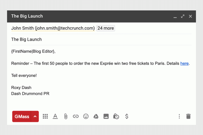Open the emoji picker

(86, 116)
